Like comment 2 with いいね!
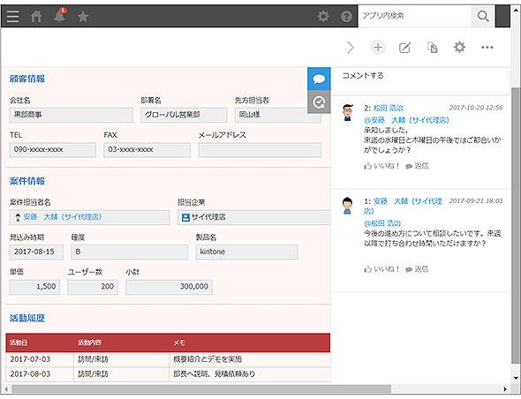The width and height of the screenshot is (521, 399). point(381,166)
